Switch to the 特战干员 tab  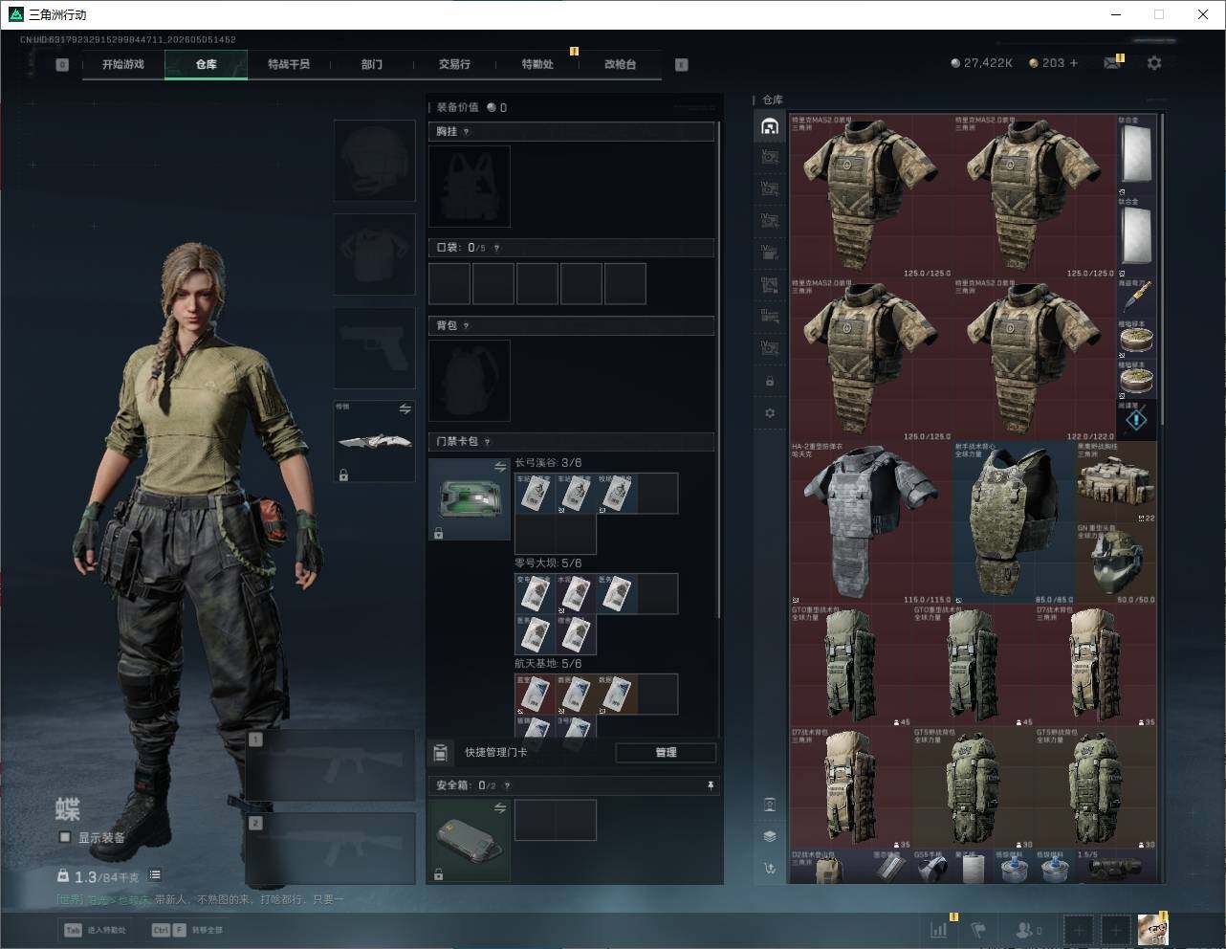pyautogui.click(x=289, y=64)
